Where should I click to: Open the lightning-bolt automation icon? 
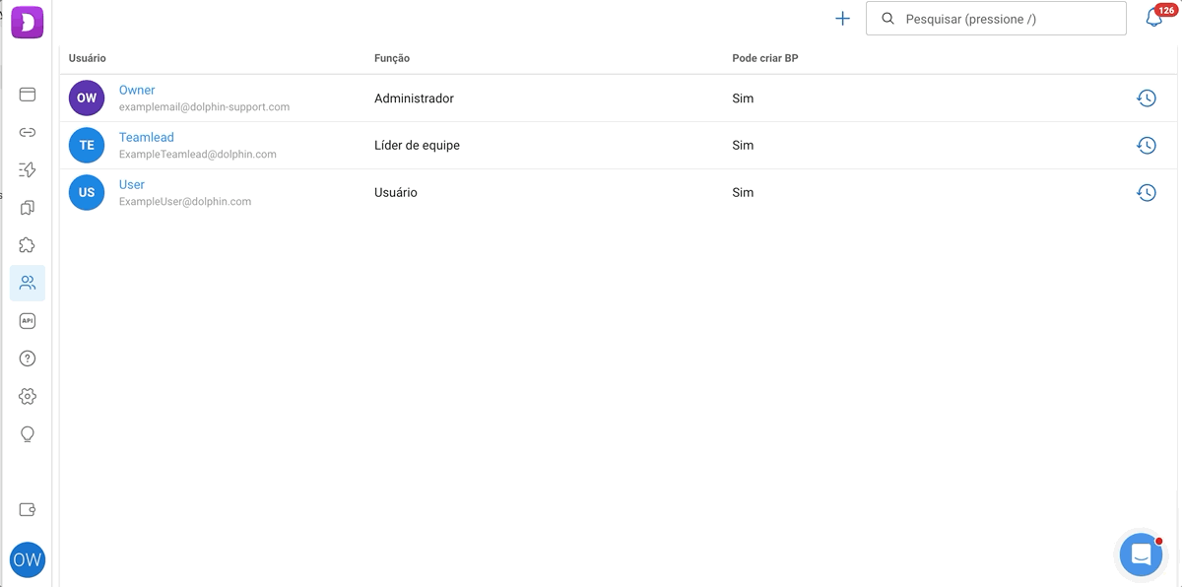[28, 169]
